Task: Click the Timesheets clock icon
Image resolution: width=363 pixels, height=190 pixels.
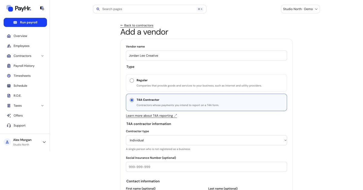Action: pyautogui.click(x=9, y=76)
